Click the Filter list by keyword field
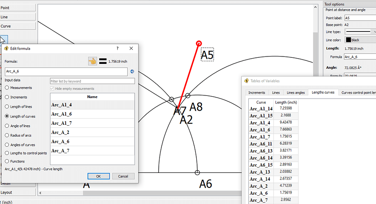Viewport: 376px width, 204px height. [x=92, y=81]
